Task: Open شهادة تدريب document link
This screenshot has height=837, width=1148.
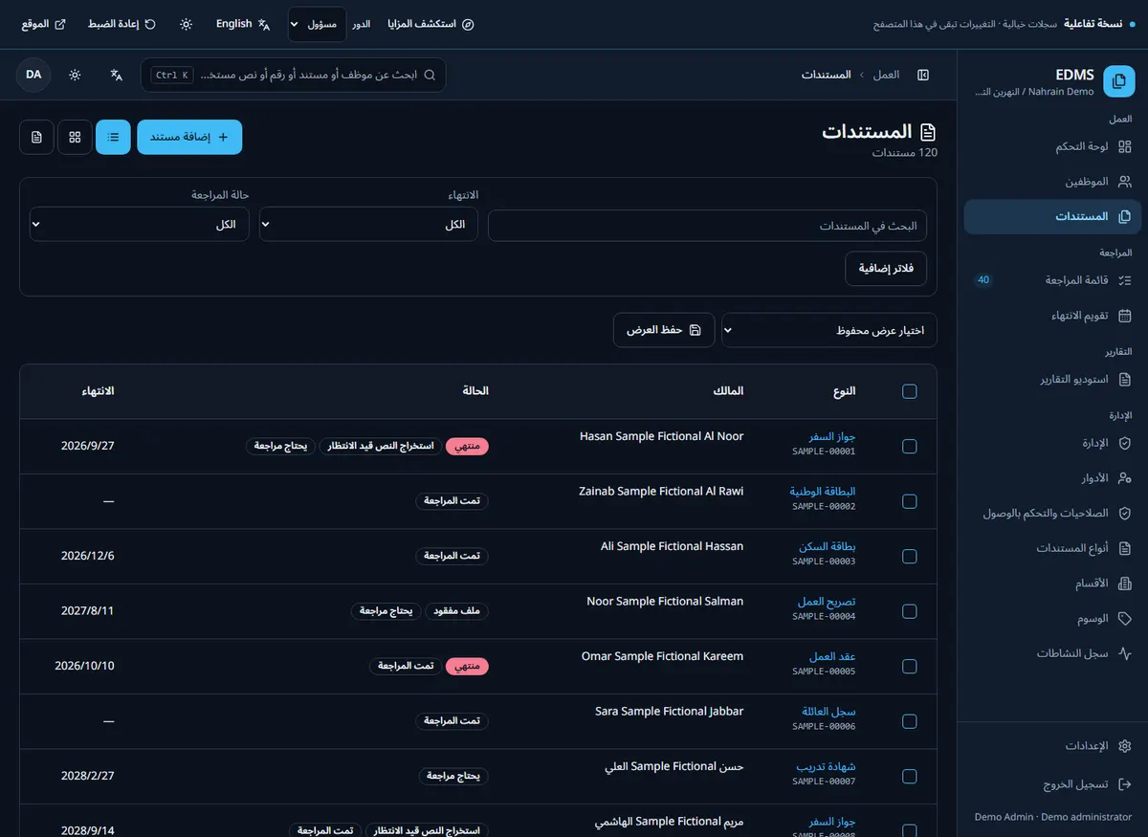Action: [x=827, y=766]
